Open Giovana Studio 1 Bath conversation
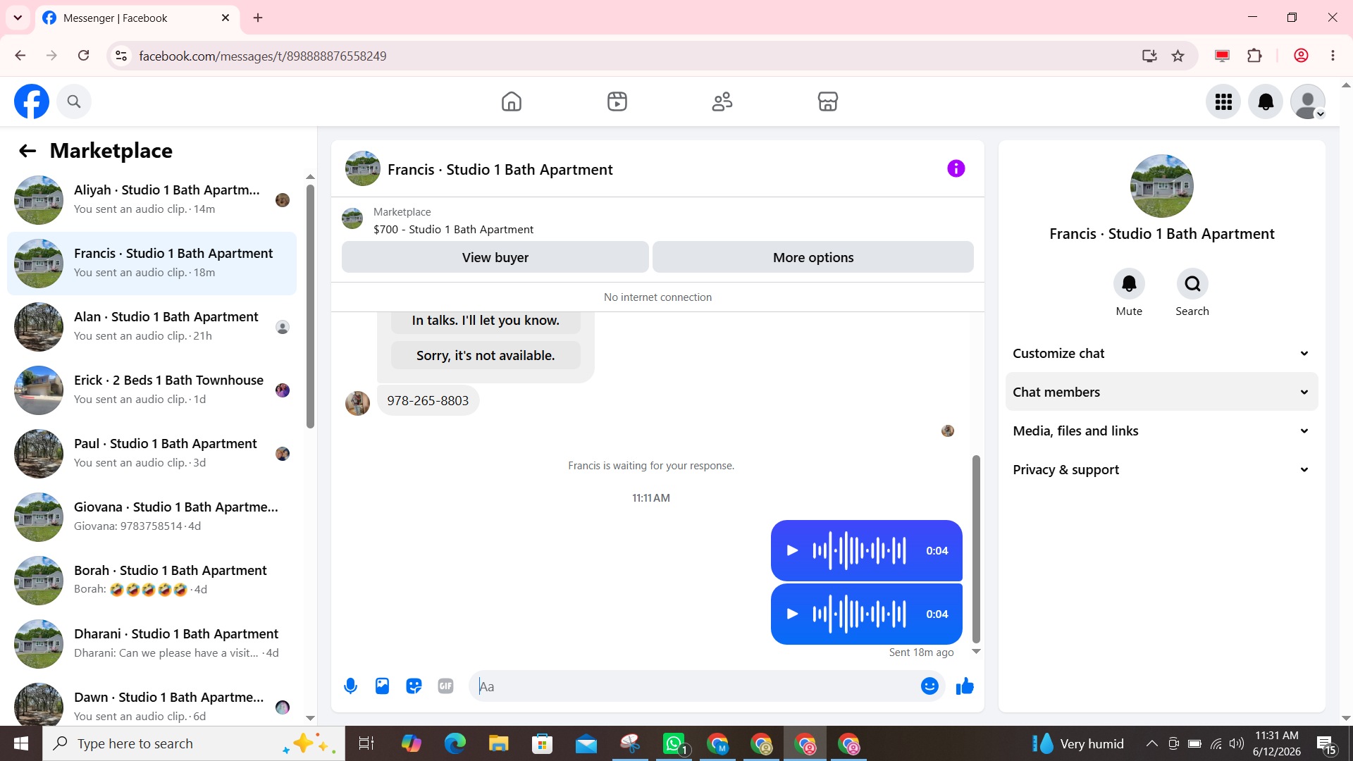Screen dimensions: 1353x761 point(152,517)
